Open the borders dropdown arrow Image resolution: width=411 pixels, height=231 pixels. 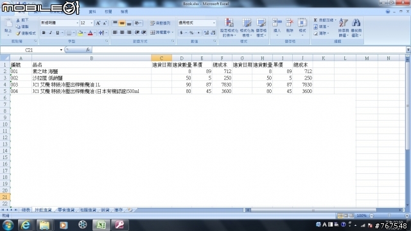74,33
